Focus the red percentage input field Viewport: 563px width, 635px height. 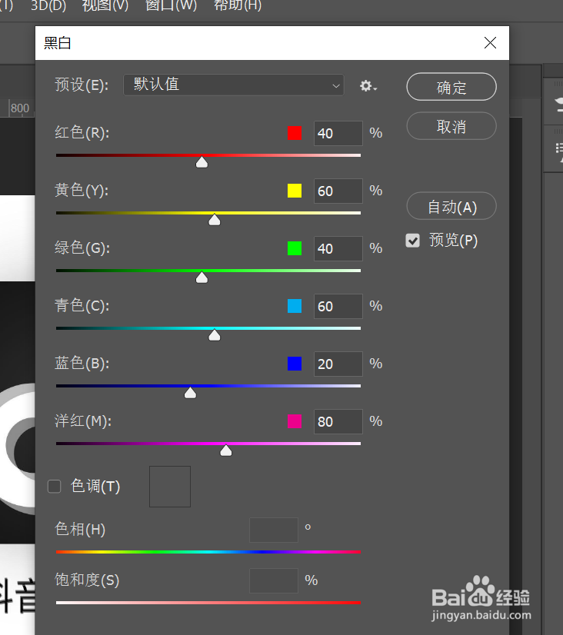tap(338, 133)
